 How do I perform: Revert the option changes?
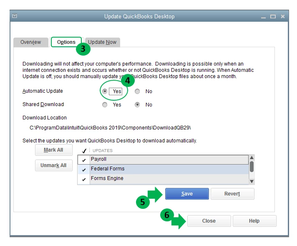[232, 194]
